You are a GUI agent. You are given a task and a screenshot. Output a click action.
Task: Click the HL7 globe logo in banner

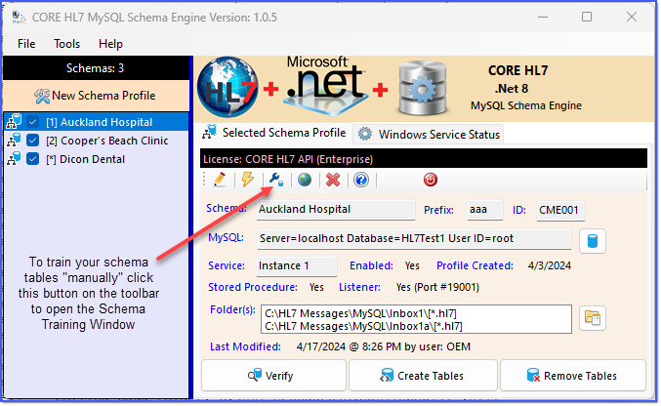(x=227, y=87)
